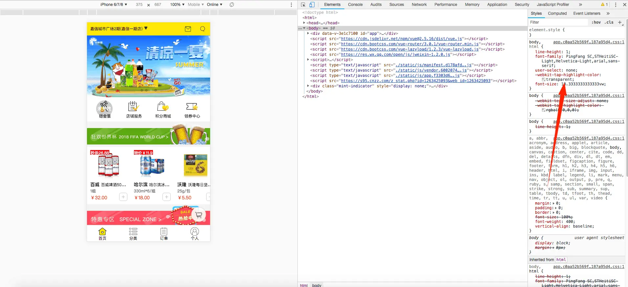Toggle the device toolbar icon
The image size is (628, 287).
pos(312,5)
